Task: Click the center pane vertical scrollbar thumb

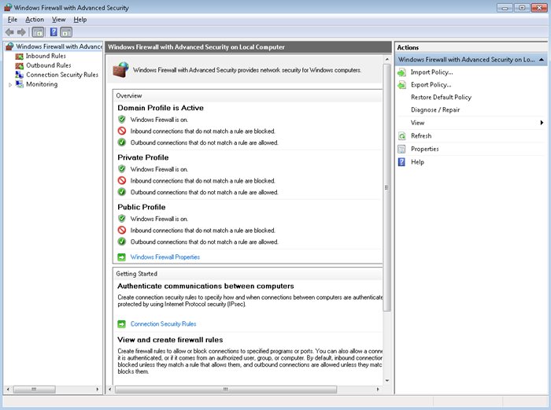Action: pos(387,187)
